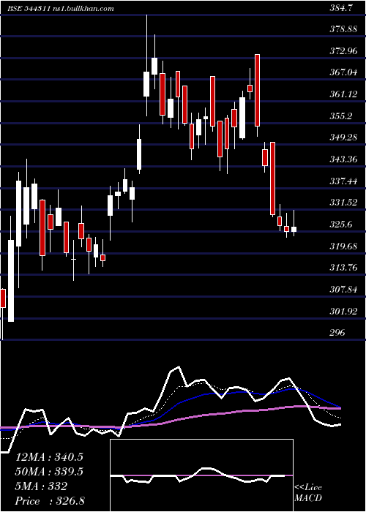Select the 337.44 axis value
Image resolution: width=366 pixels, height=512 pixels.
coord(343,181)
